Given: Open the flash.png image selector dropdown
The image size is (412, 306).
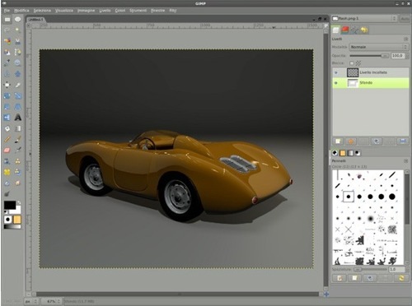Looking at the screenshot, I should tap(364, 18).
